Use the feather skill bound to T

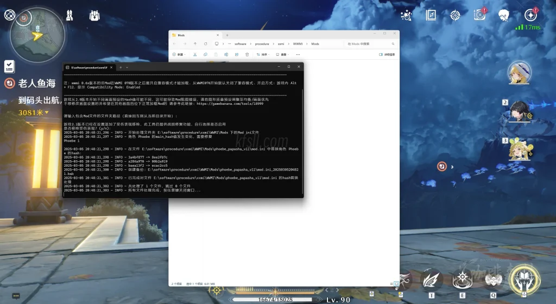[431, 281]
